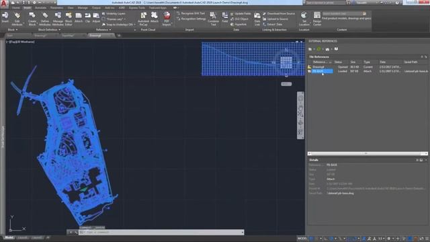This screenshot has width=430, height=242.
Task: Click Recognize SHX Text
Action: coord(191,13)
